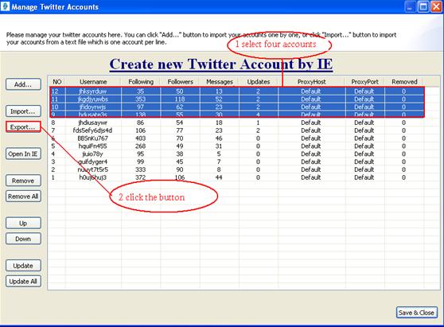
Task: Click the Remove All button
Action: tap(23, 197)
